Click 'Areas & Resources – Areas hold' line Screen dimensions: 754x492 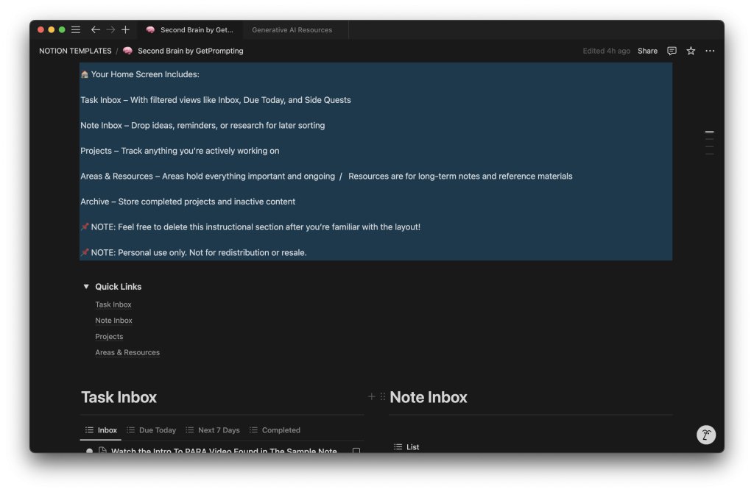pyautogui.click(x=326, y=177)
